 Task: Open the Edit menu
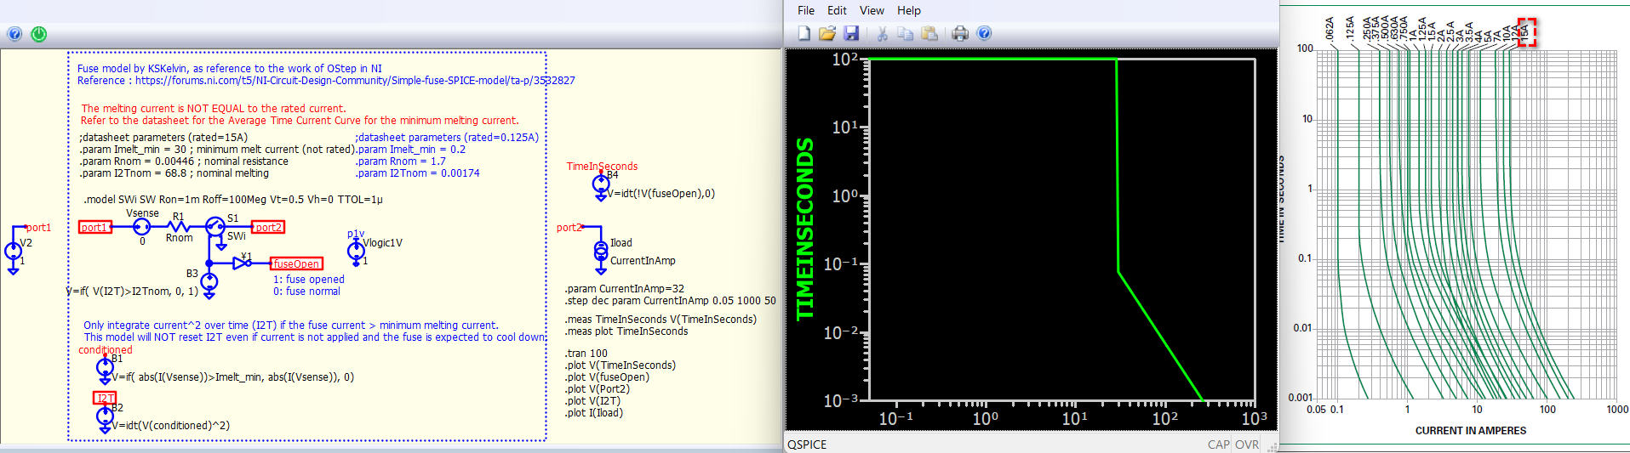click(837, 10)
